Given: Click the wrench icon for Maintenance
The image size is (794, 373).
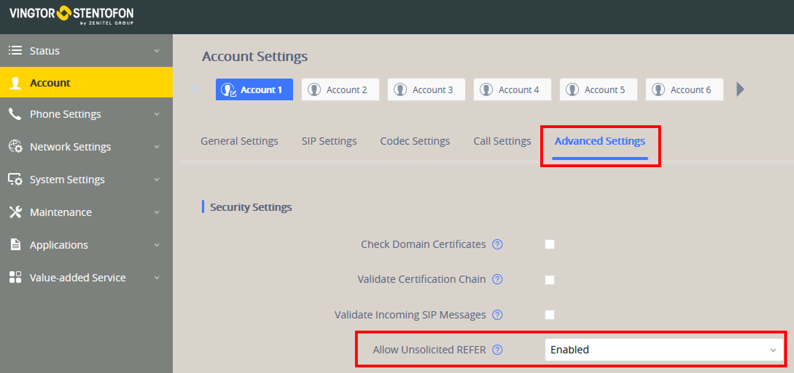Looking at the screenshot, I should [15, 212].
